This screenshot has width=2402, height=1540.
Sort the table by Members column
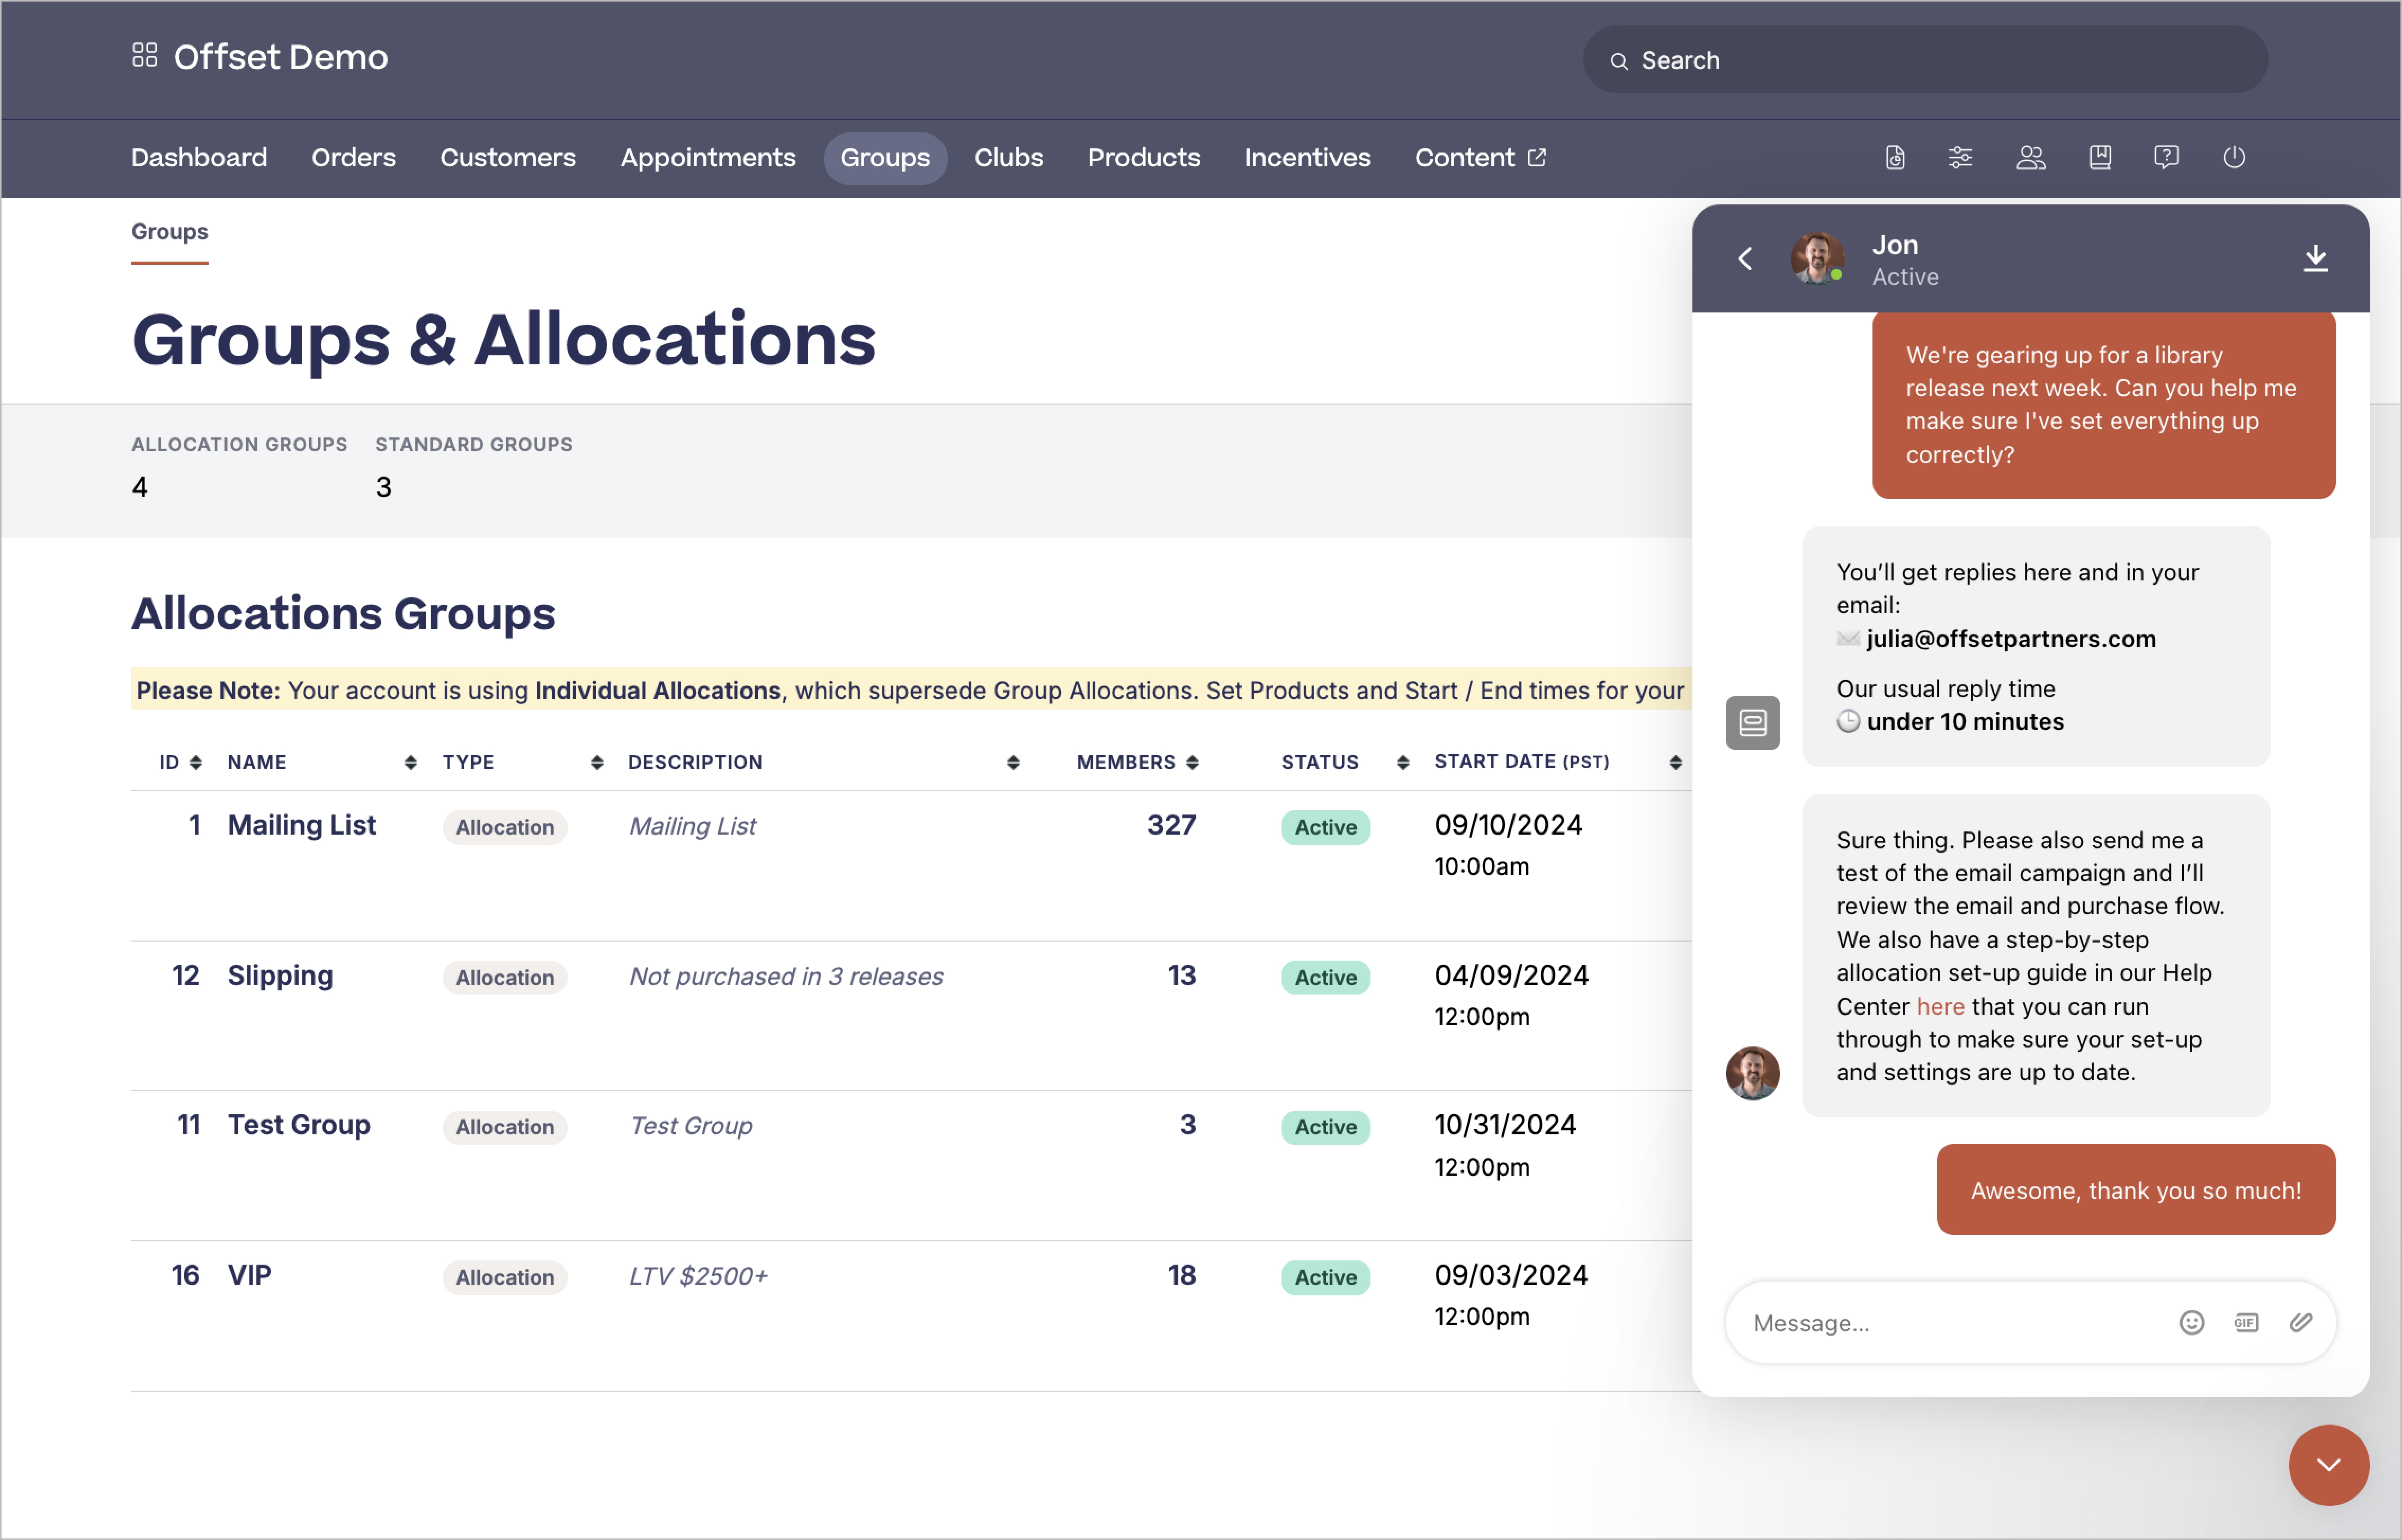tap(1192, 763)
